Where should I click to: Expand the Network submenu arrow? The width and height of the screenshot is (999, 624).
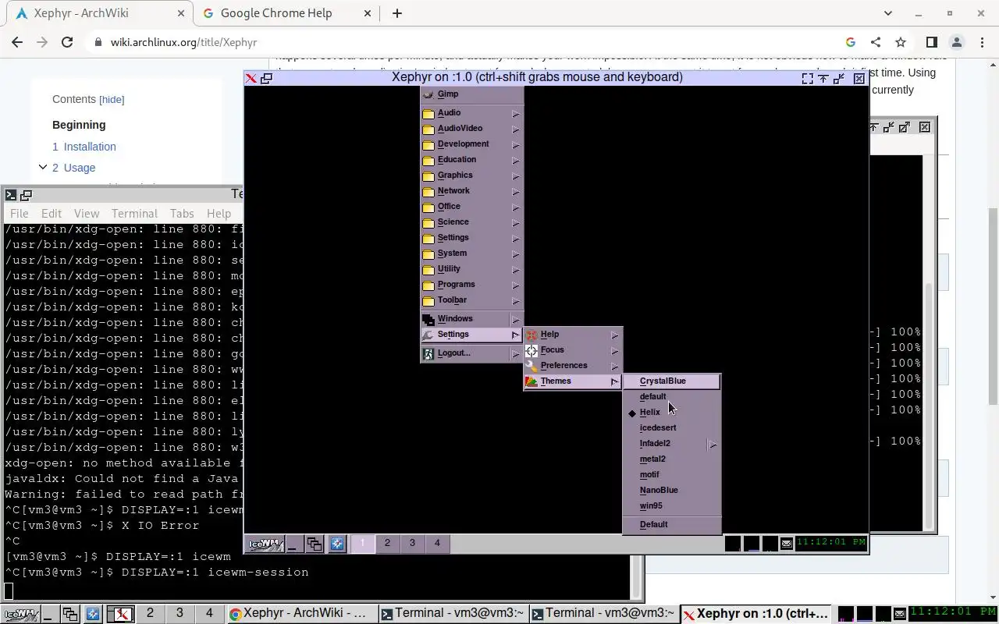(x=515, y=192)
